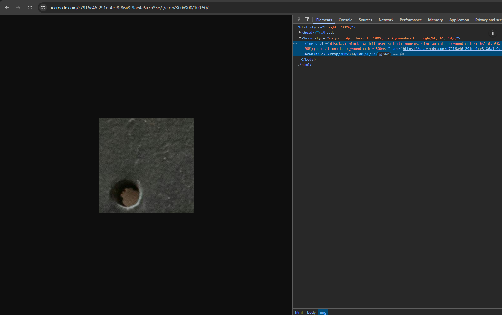
Task: Switch to the Network tab
Action: pyautogui.click(x=386, y=20)
